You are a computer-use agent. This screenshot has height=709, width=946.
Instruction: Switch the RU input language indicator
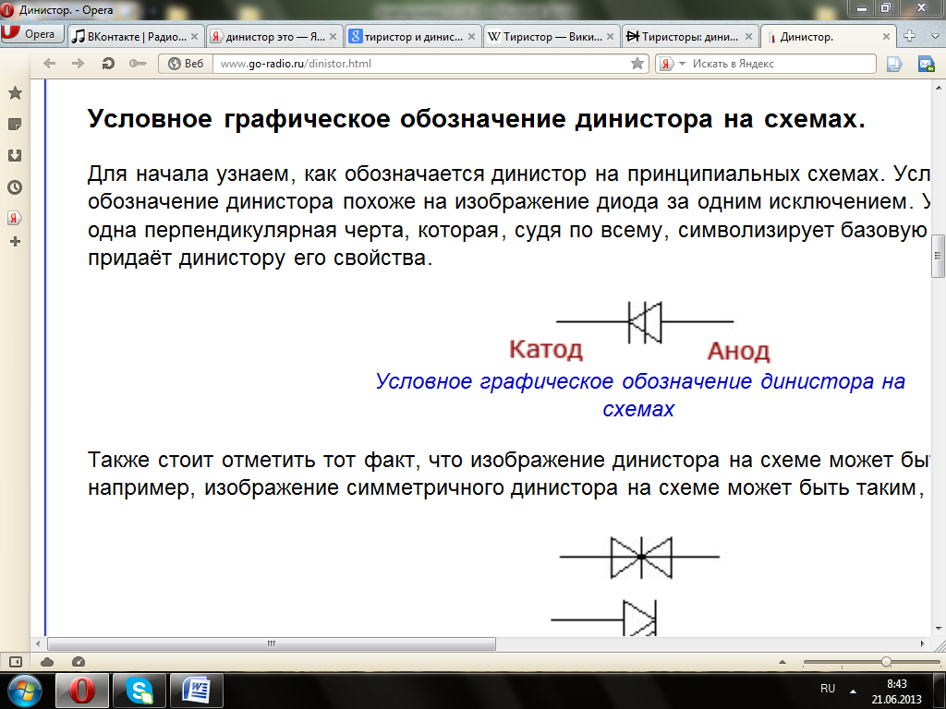point(828,689)
